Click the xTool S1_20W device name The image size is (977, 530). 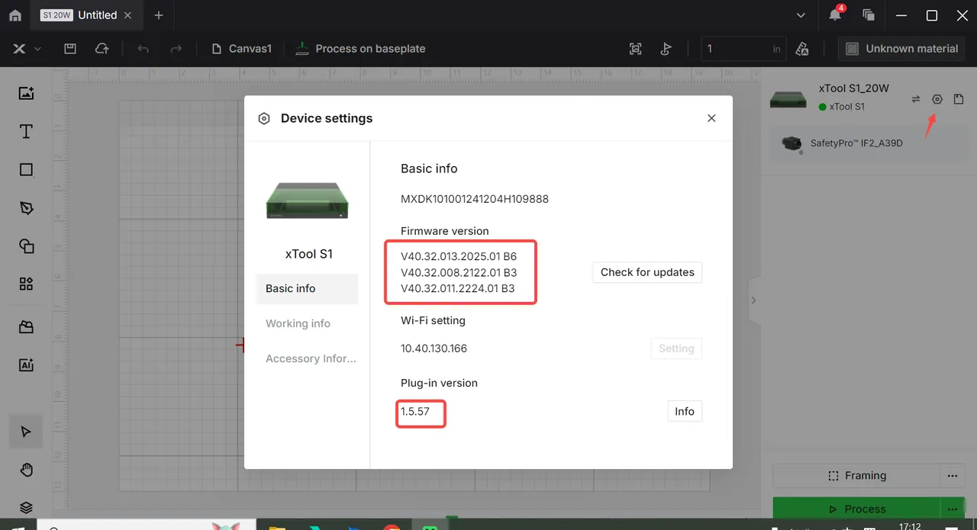853,88
